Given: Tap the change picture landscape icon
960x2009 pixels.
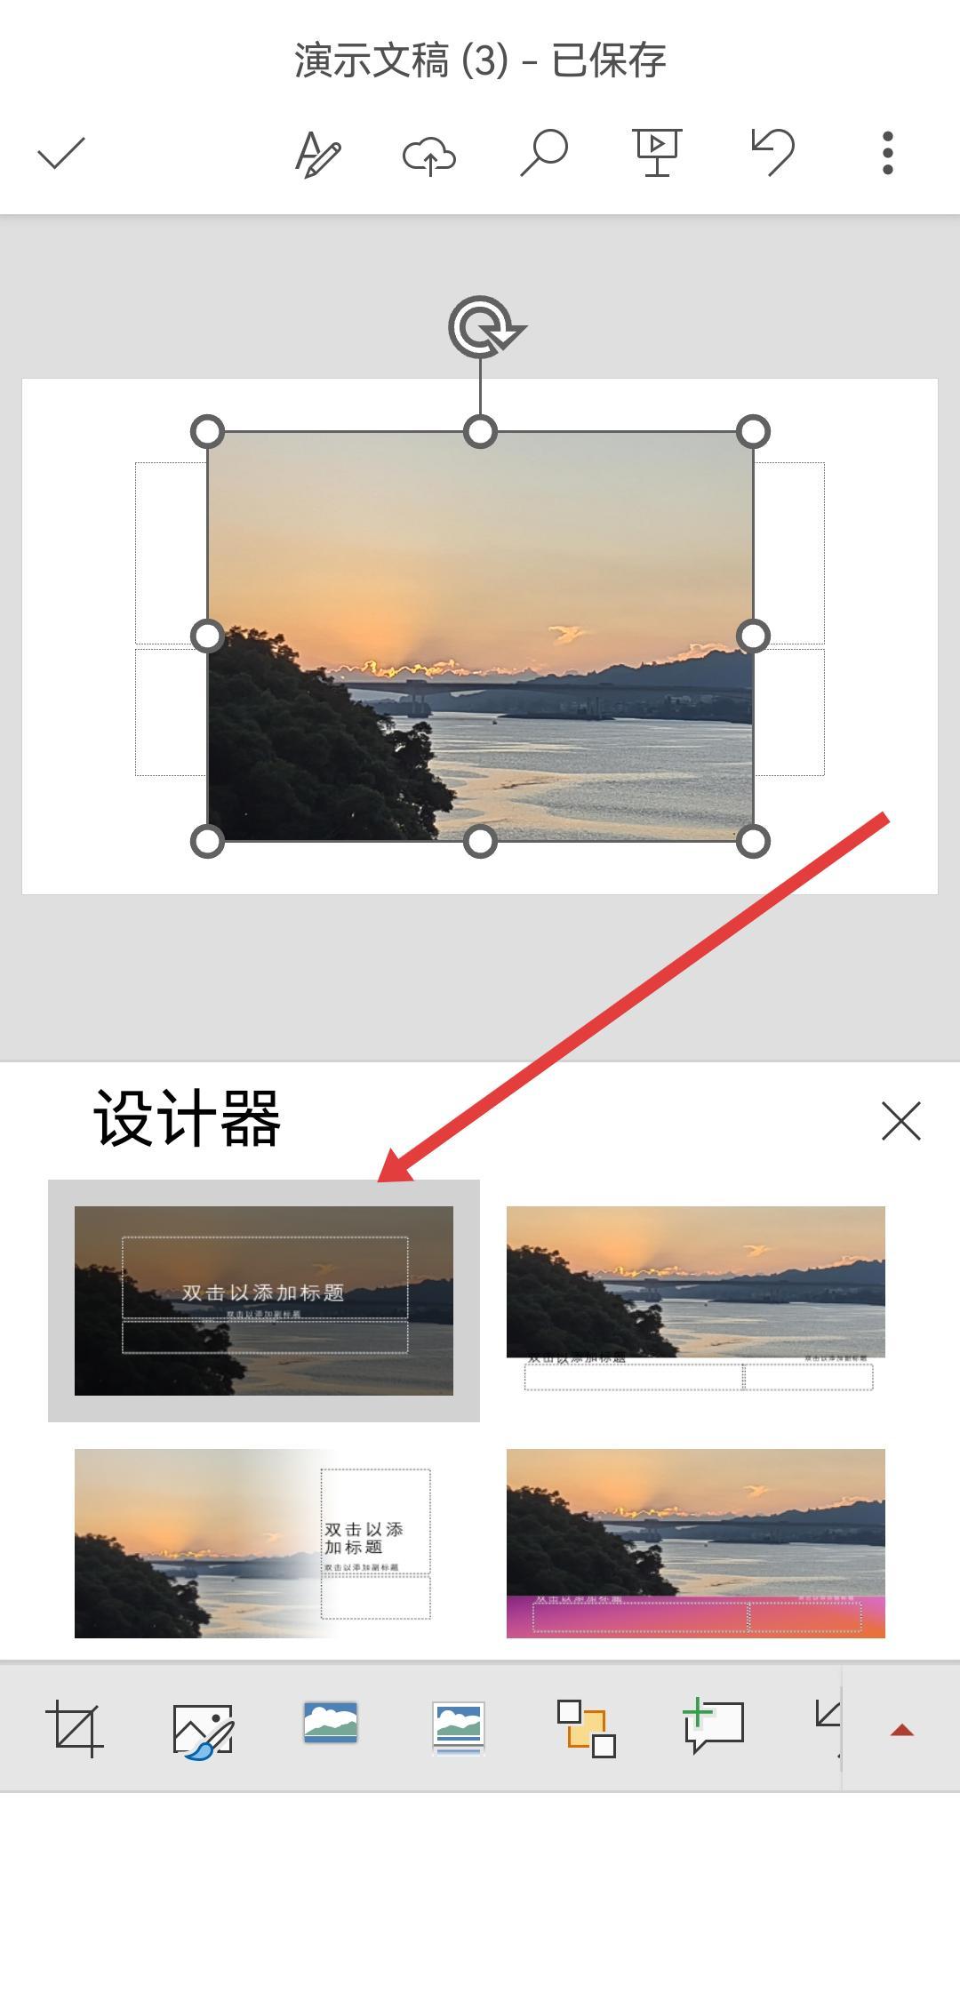Looking at the screenshot, I should [331, 1722].
